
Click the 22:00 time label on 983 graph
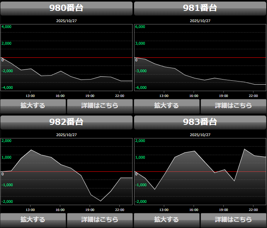(x=253, y=210)
